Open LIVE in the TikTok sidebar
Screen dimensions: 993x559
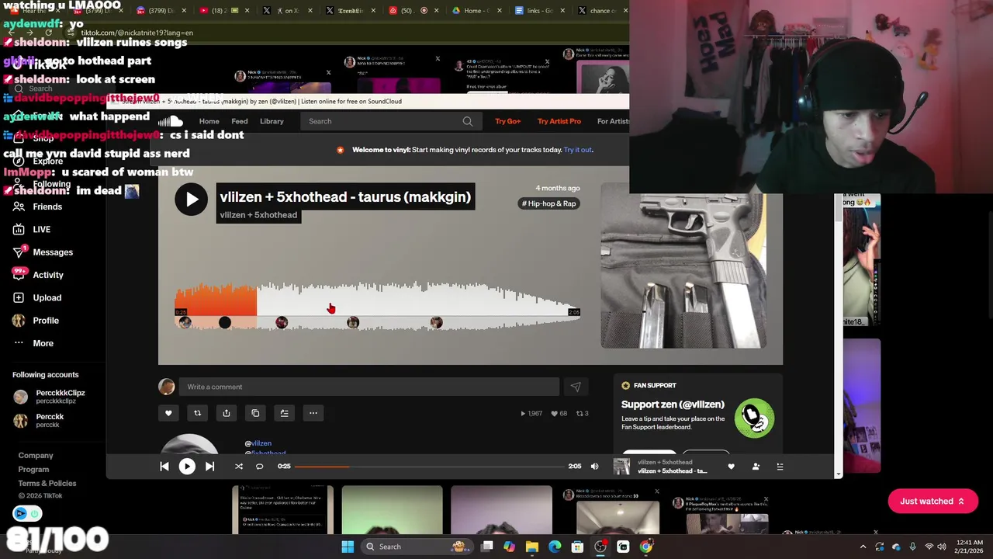(x=42, y=229)
